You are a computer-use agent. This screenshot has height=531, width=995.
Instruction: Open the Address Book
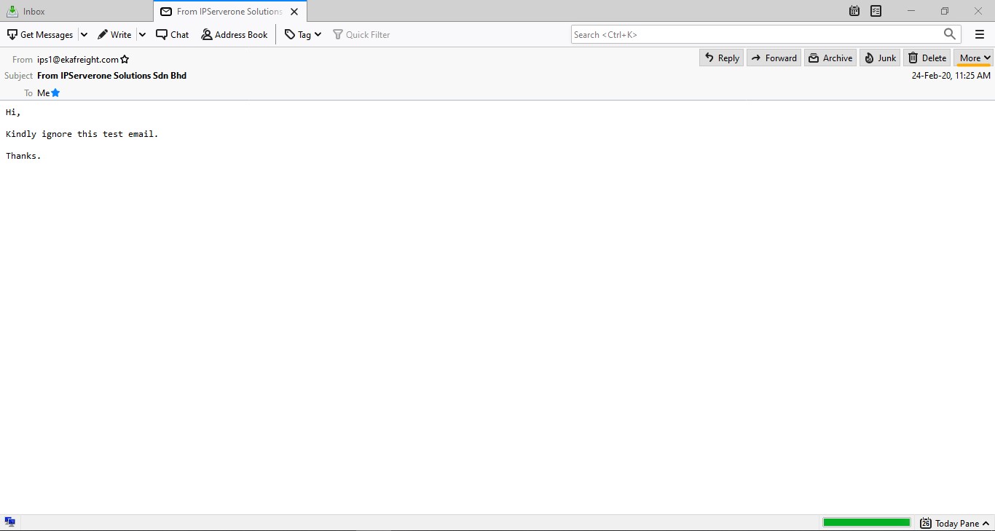(234, 34)
